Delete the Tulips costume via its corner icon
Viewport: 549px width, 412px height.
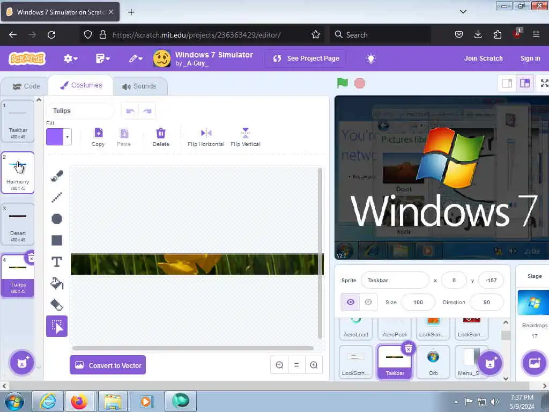coord(31,259)
